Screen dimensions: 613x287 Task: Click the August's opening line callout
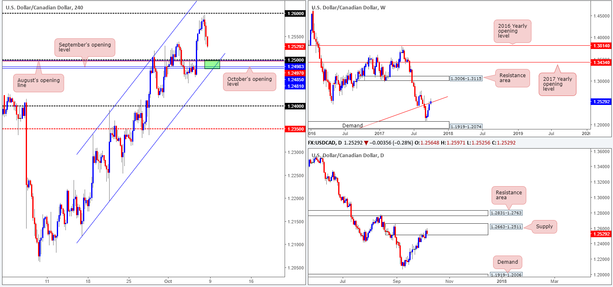pyautogui.click(x=38, y=83)
